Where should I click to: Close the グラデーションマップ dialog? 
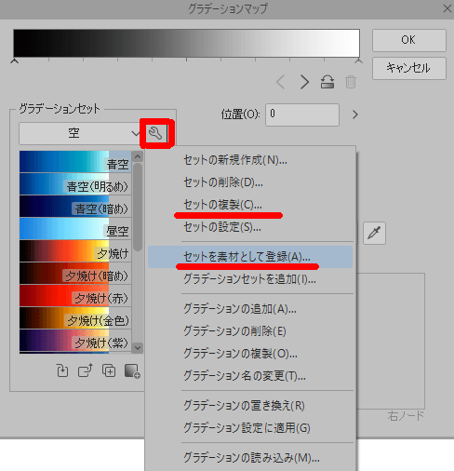447,8
